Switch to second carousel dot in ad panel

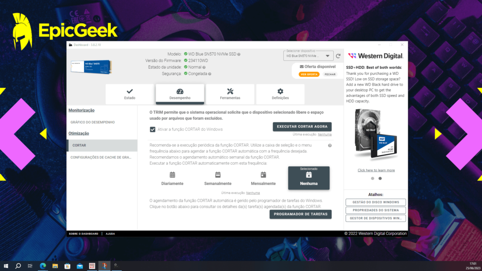380,178
